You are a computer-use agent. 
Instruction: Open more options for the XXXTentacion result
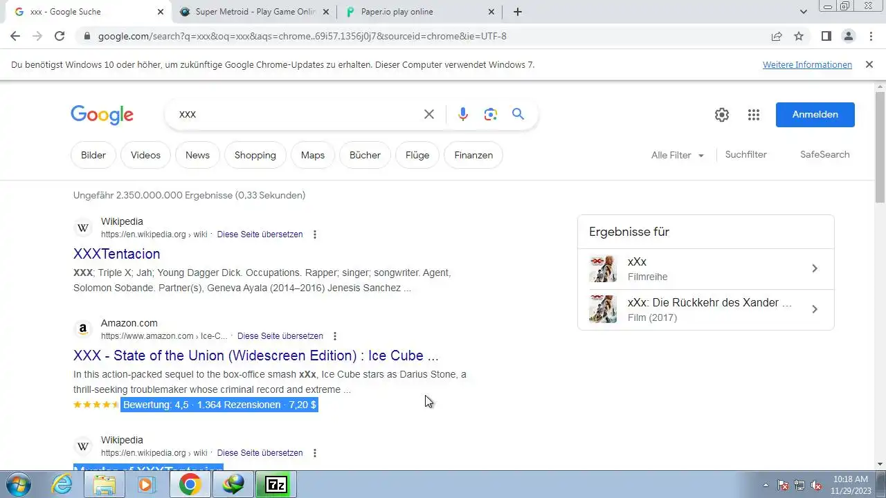pyautogui.click(x=315, y=234)
